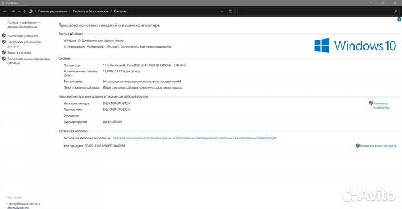Image resolution: width=402 pixels, height=209 pixels.
Task: Click the shield icon beside 'Дополнительные параметры системы'
Action: tap(3, 59)
